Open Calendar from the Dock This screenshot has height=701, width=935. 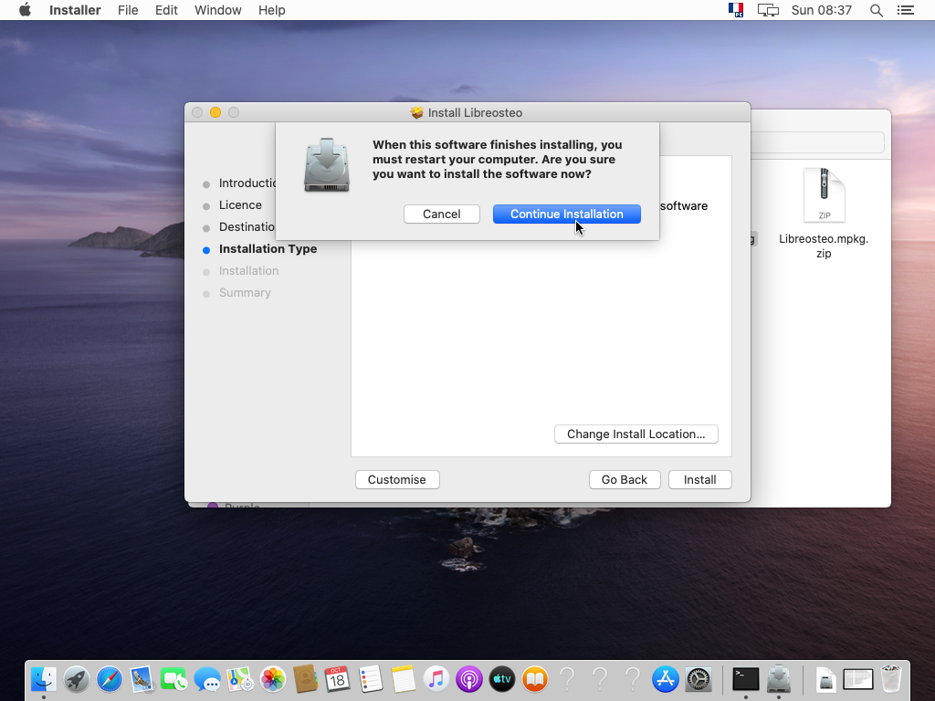[x=338, y=679]
